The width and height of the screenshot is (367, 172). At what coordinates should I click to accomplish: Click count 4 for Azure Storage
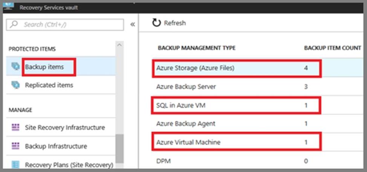(306, 68)
